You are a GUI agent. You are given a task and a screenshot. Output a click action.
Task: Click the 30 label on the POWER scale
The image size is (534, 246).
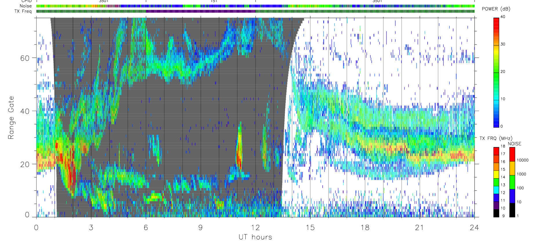(503, 44)
